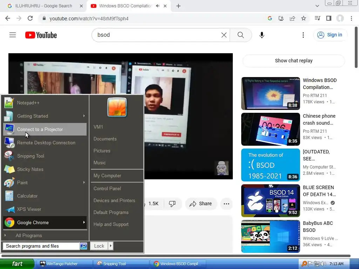
Task: Switch to Snipping Tool taskbar item
Action: (121, 264)
